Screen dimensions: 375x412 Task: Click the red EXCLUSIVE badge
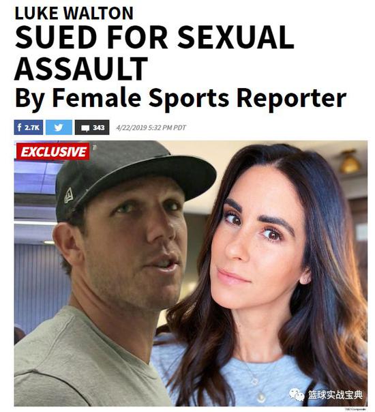[x=52, y=151]
